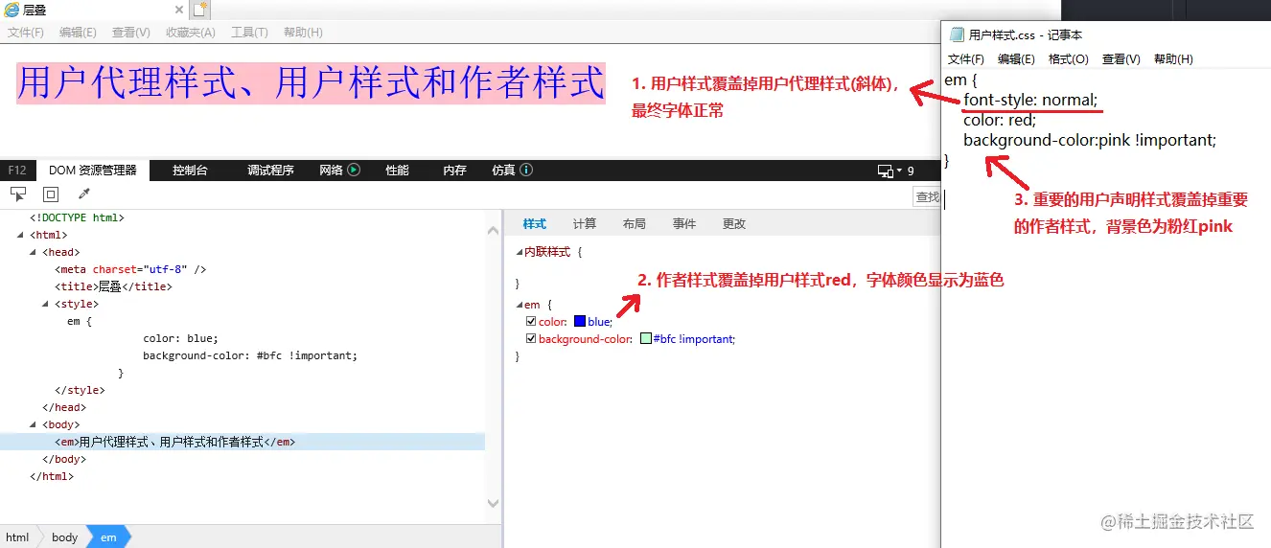Click the Notepad icon in 用户样式.css title bar

pos(957,34)
